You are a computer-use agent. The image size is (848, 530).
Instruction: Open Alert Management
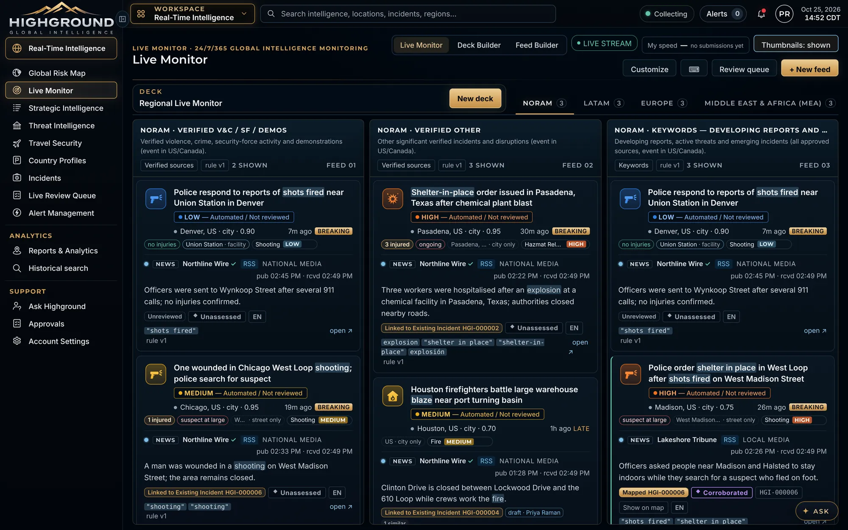pos(61,213)
